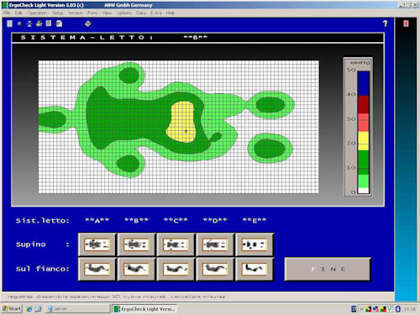Click the printer icon in the toolbar
420x315 pixels.
point(39,24)
